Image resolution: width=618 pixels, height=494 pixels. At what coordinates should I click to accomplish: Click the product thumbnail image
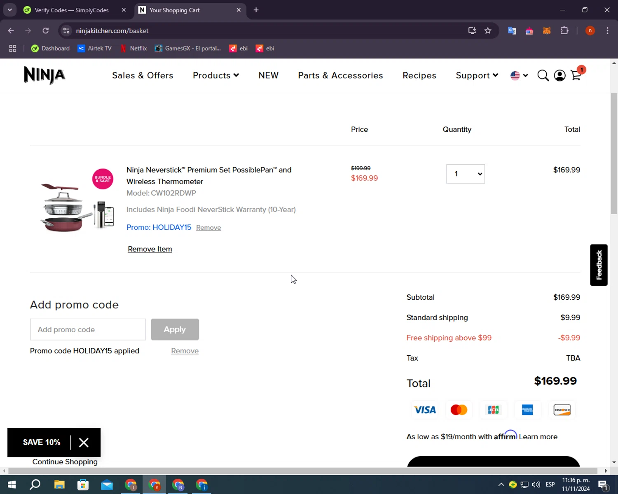77,200
